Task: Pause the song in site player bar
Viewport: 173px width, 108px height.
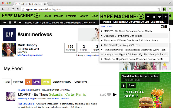Action: pyautogui.click(x=10, y=22)
